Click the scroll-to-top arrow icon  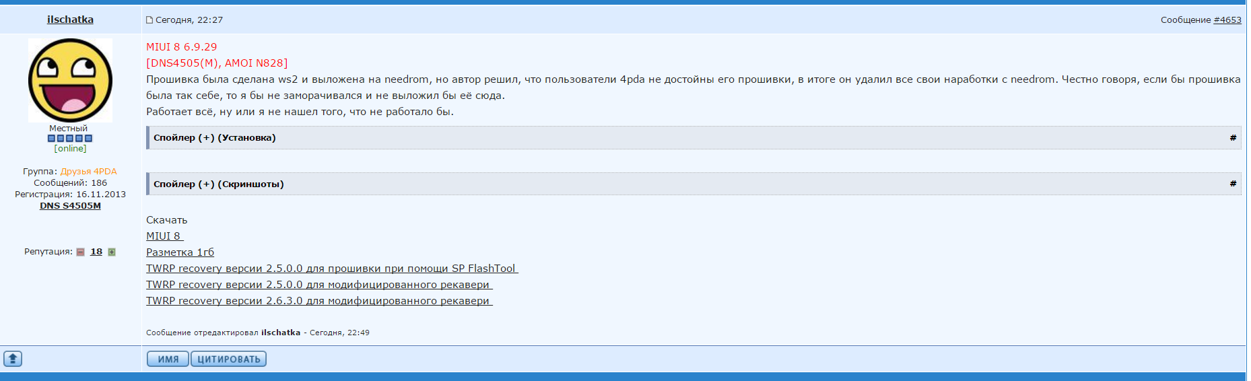point(13,359)
